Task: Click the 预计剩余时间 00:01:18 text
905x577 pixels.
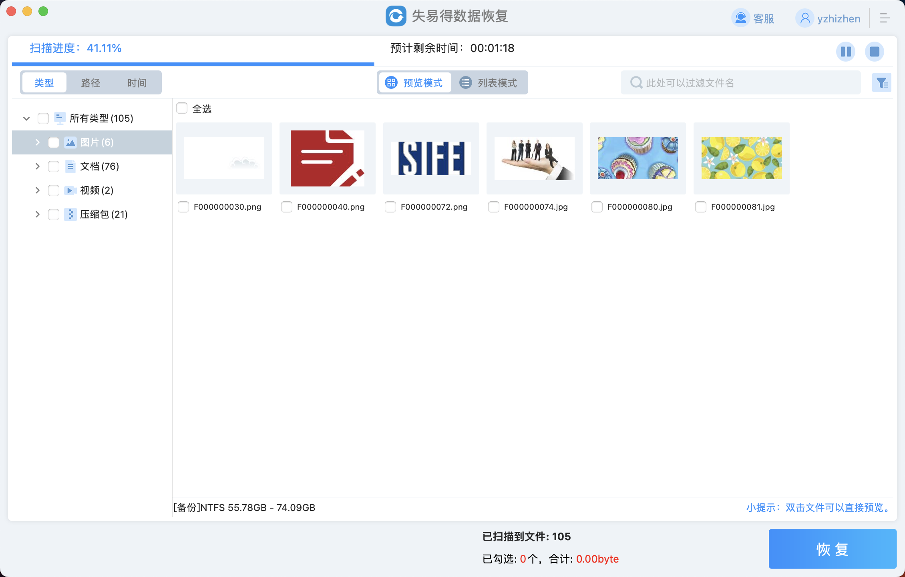Action: pos(452,48)
